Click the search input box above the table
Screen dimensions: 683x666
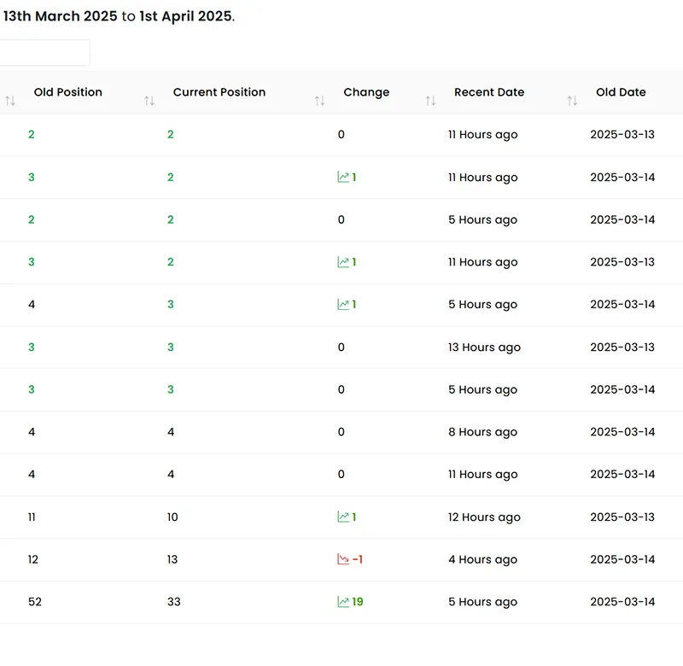(x=44, y=53)
